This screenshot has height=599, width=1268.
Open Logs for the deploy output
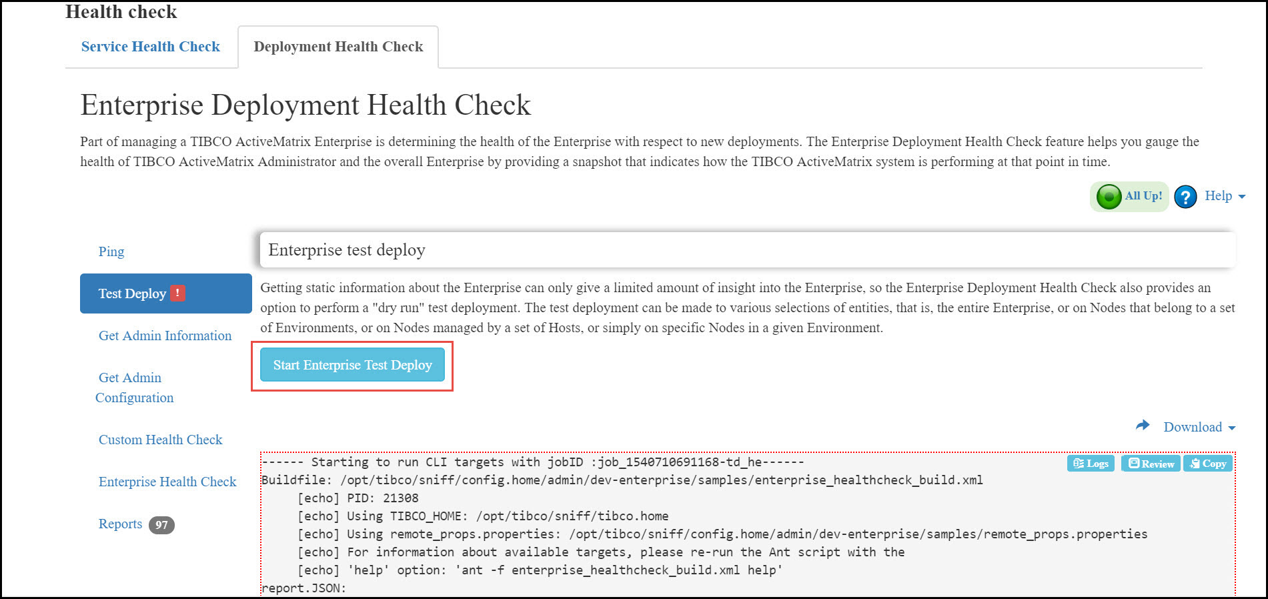pyautogui.click(x=1091, y=464)
